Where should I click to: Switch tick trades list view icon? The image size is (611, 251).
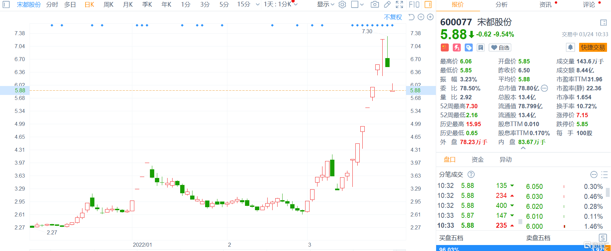pyautogui.click(x=604, y=174)
